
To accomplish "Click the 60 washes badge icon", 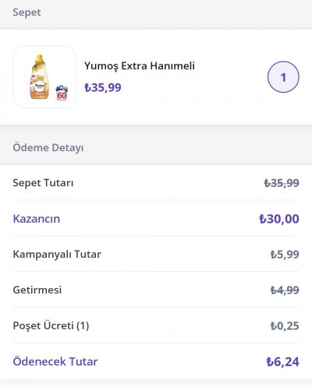I will [62, 93].
